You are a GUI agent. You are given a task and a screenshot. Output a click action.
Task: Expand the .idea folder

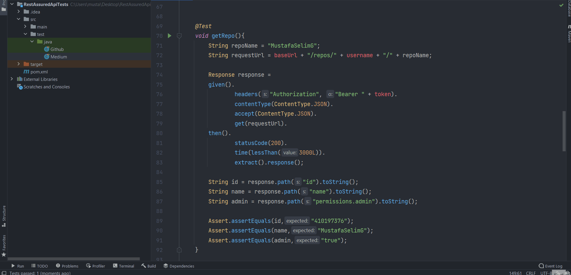pos(19,12)
